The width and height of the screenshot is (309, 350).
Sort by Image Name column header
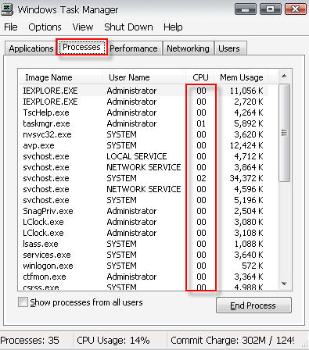click(x=60, y=77)
